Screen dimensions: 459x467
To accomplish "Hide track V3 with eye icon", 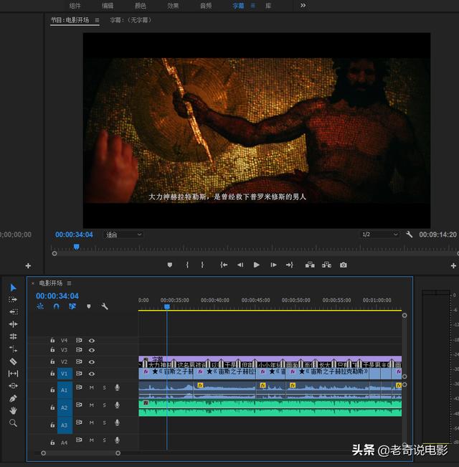I will (x=92, y=350).
